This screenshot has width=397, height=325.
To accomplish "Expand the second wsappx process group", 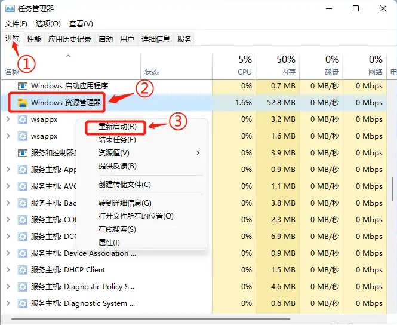I will tap(8, 136).
